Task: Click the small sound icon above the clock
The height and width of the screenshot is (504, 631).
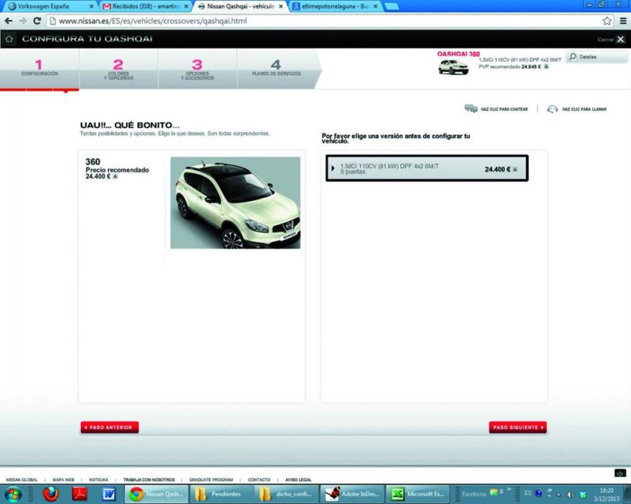Action: [620, 473]
